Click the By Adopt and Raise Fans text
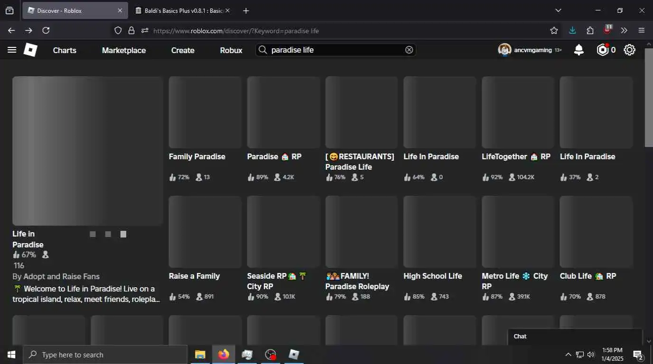Screen dimensions: 653x364 pos(56,276)
